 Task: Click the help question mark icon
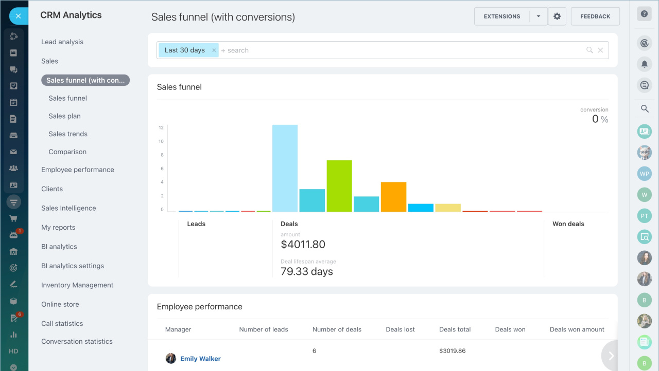point(644,14)
